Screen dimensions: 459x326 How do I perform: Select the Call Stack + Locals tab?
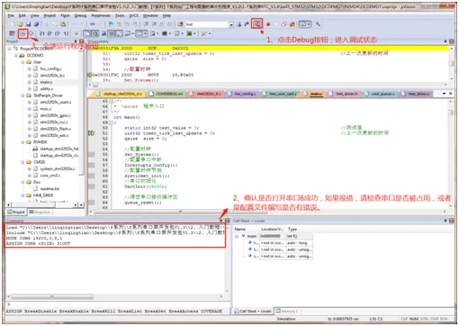tap(253, 312)
